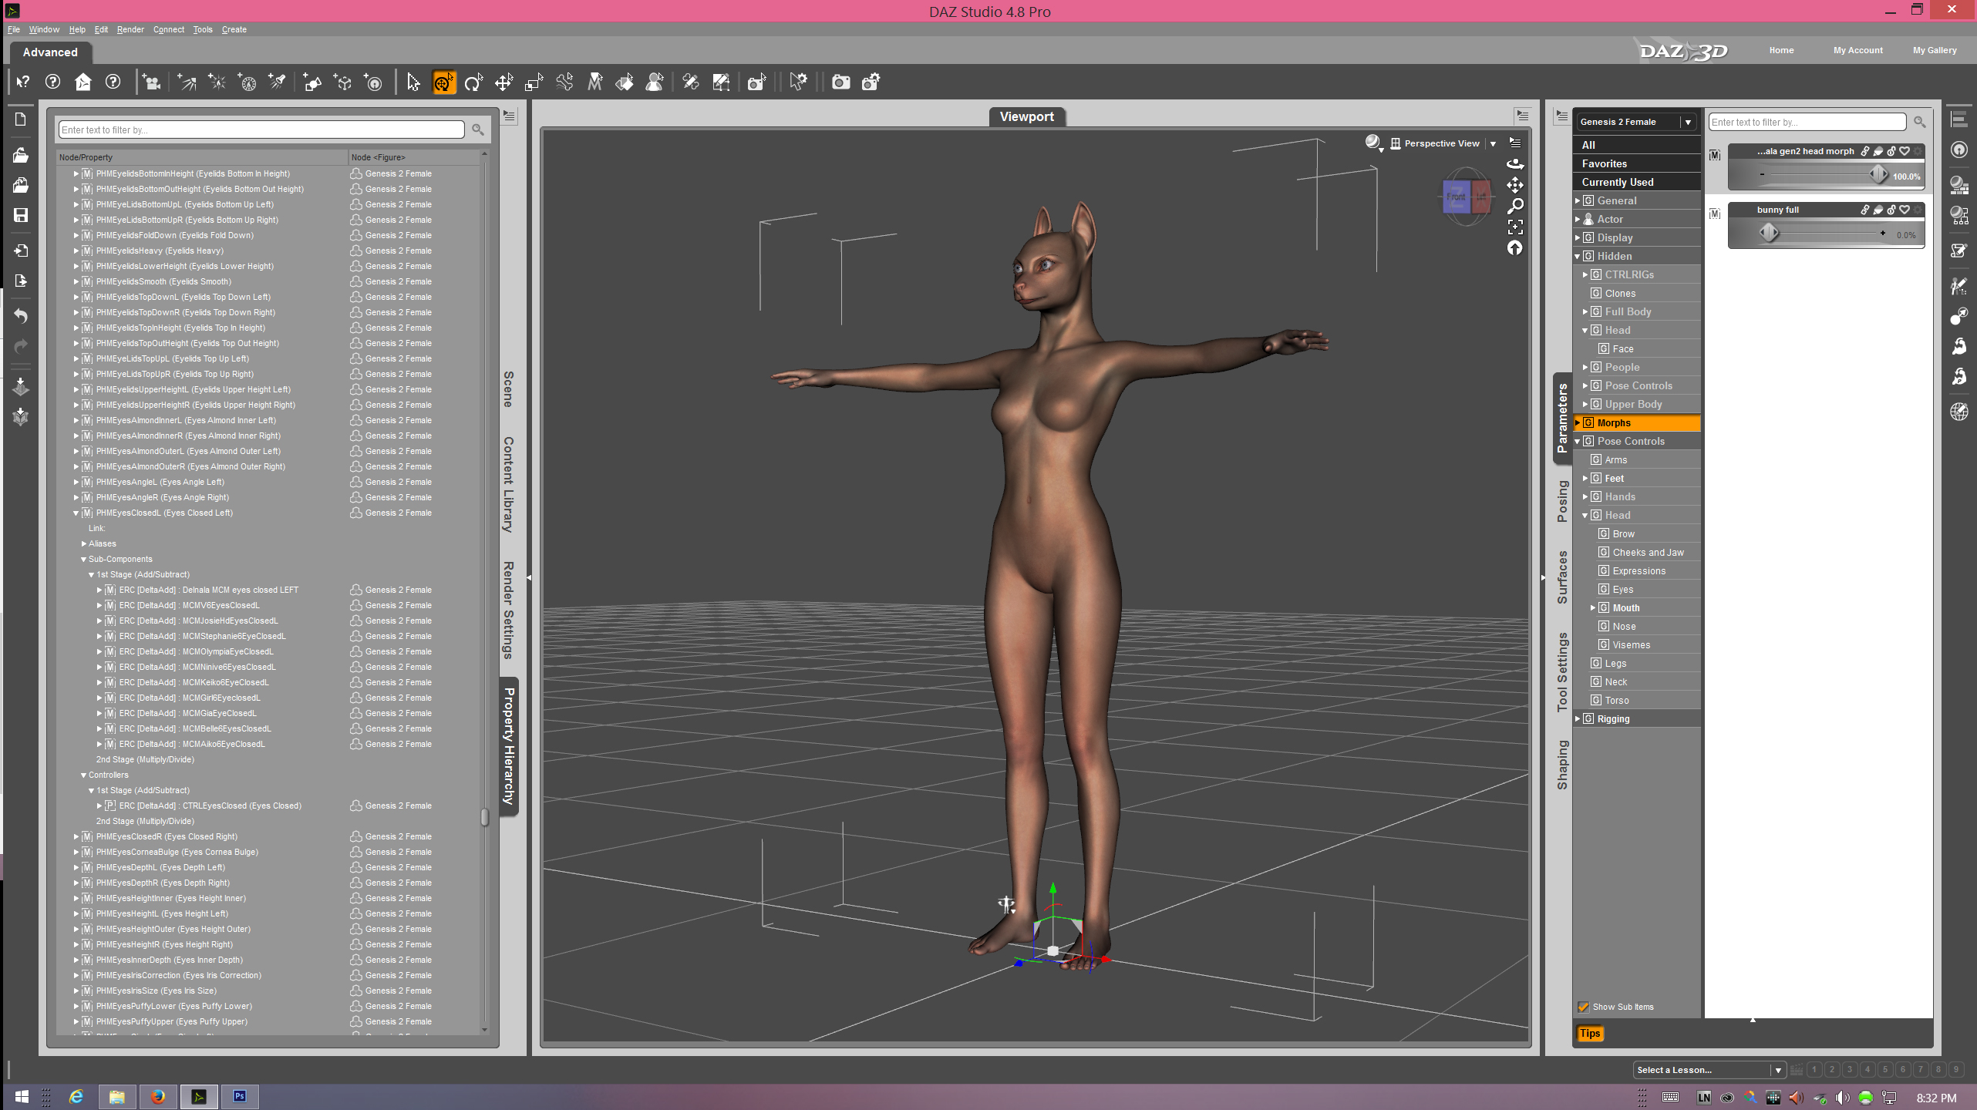Image resolution: width=1977 pixels, height=1110 pixels.
Task: Toggle lock icon on head morph slider
Action: (x=1891, y=151)
